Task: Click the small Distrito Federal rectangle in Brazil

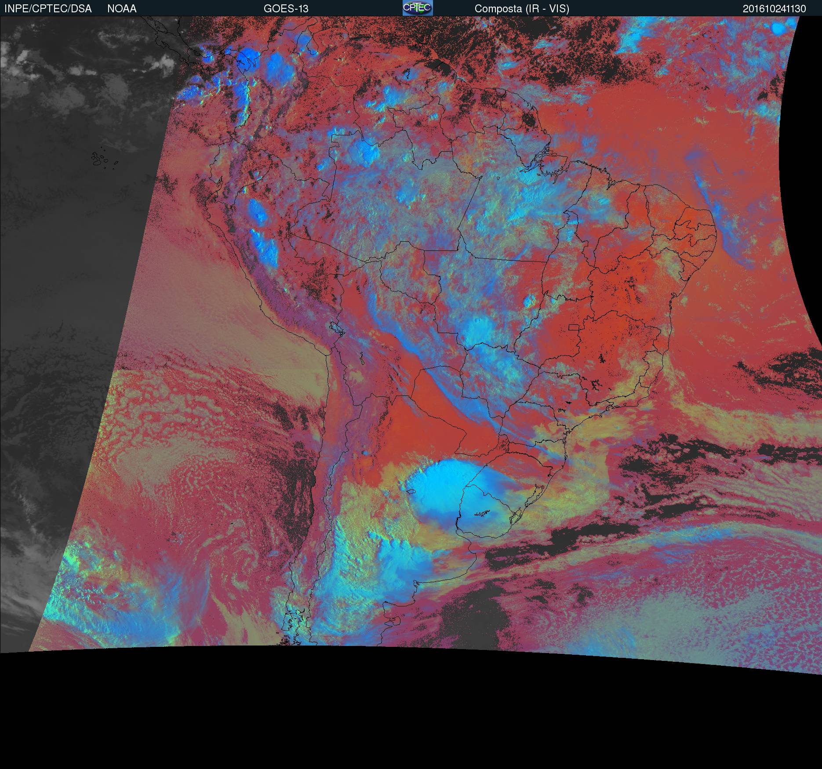Action: pos(574,327)
